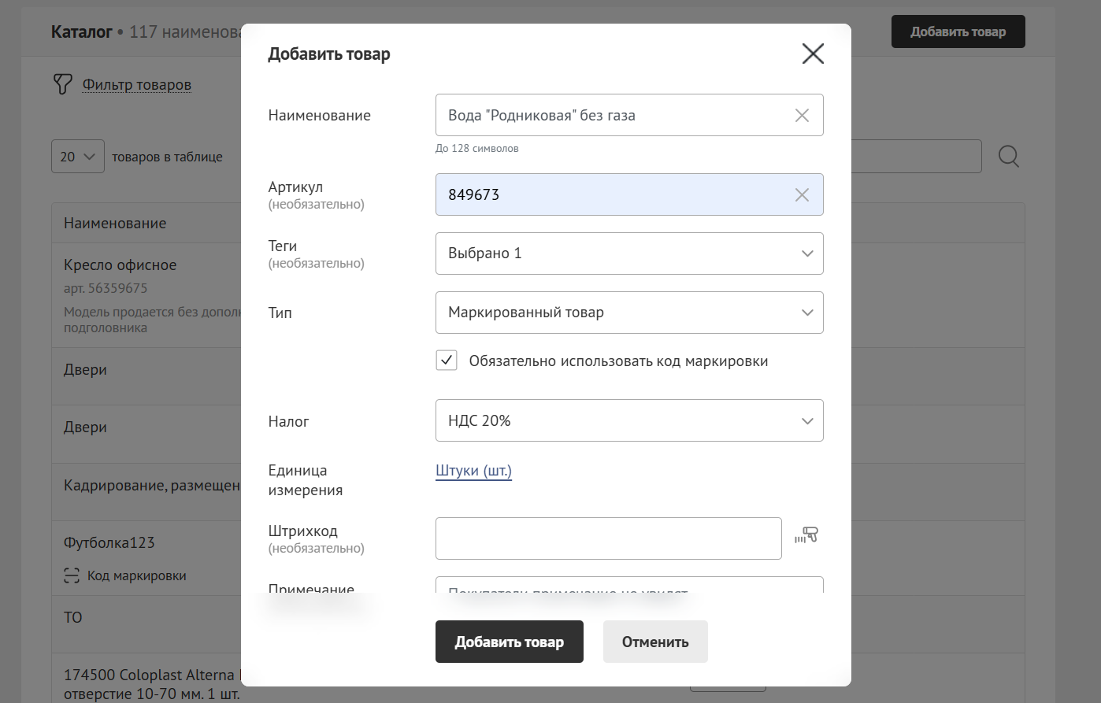1101x703 pixels.
Task: Open the Фильтр товаров link
Action: pyautogui.click(x=137, y=85)
